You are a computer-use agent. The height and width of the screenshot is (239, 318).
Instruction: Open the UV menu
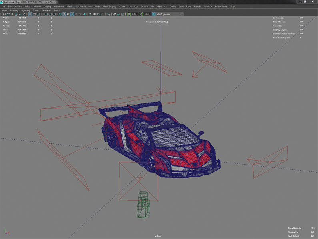coord(153,6)
